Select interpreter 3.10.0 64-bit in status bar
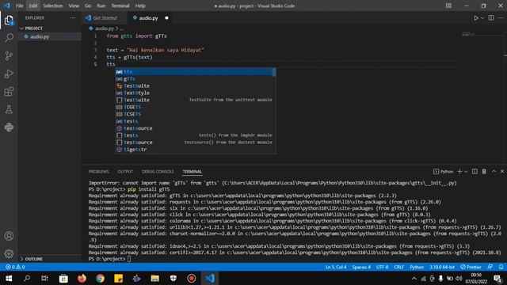This screenshot has width=507, height=285. (x=442, y=267)
